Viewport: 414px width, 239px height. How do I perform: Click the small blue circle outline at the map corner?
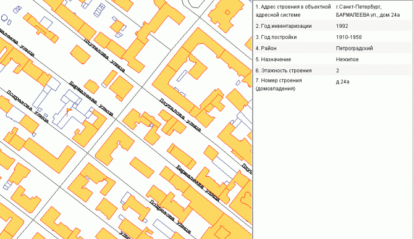pyautogui.click(x=4, y=18)
